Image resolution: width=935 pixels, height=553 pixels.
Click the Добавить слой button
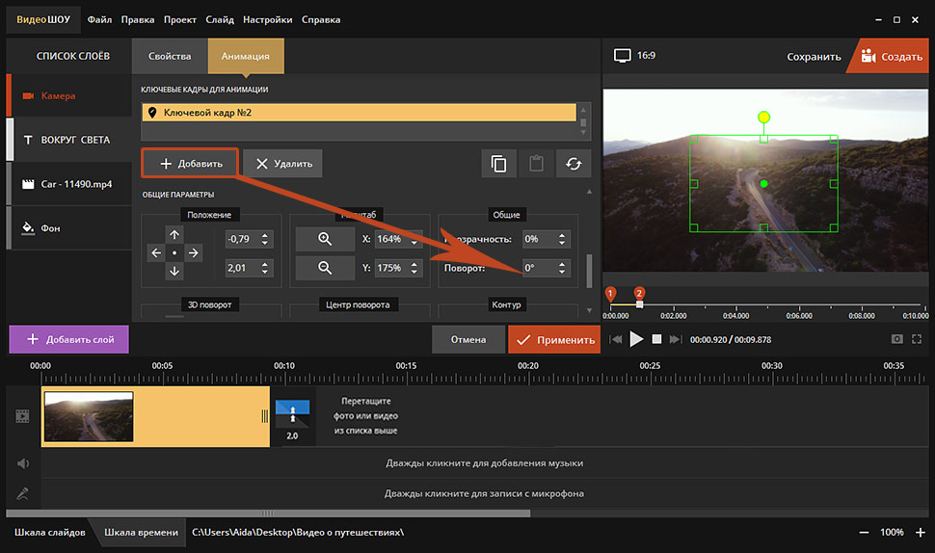(69, 339)
